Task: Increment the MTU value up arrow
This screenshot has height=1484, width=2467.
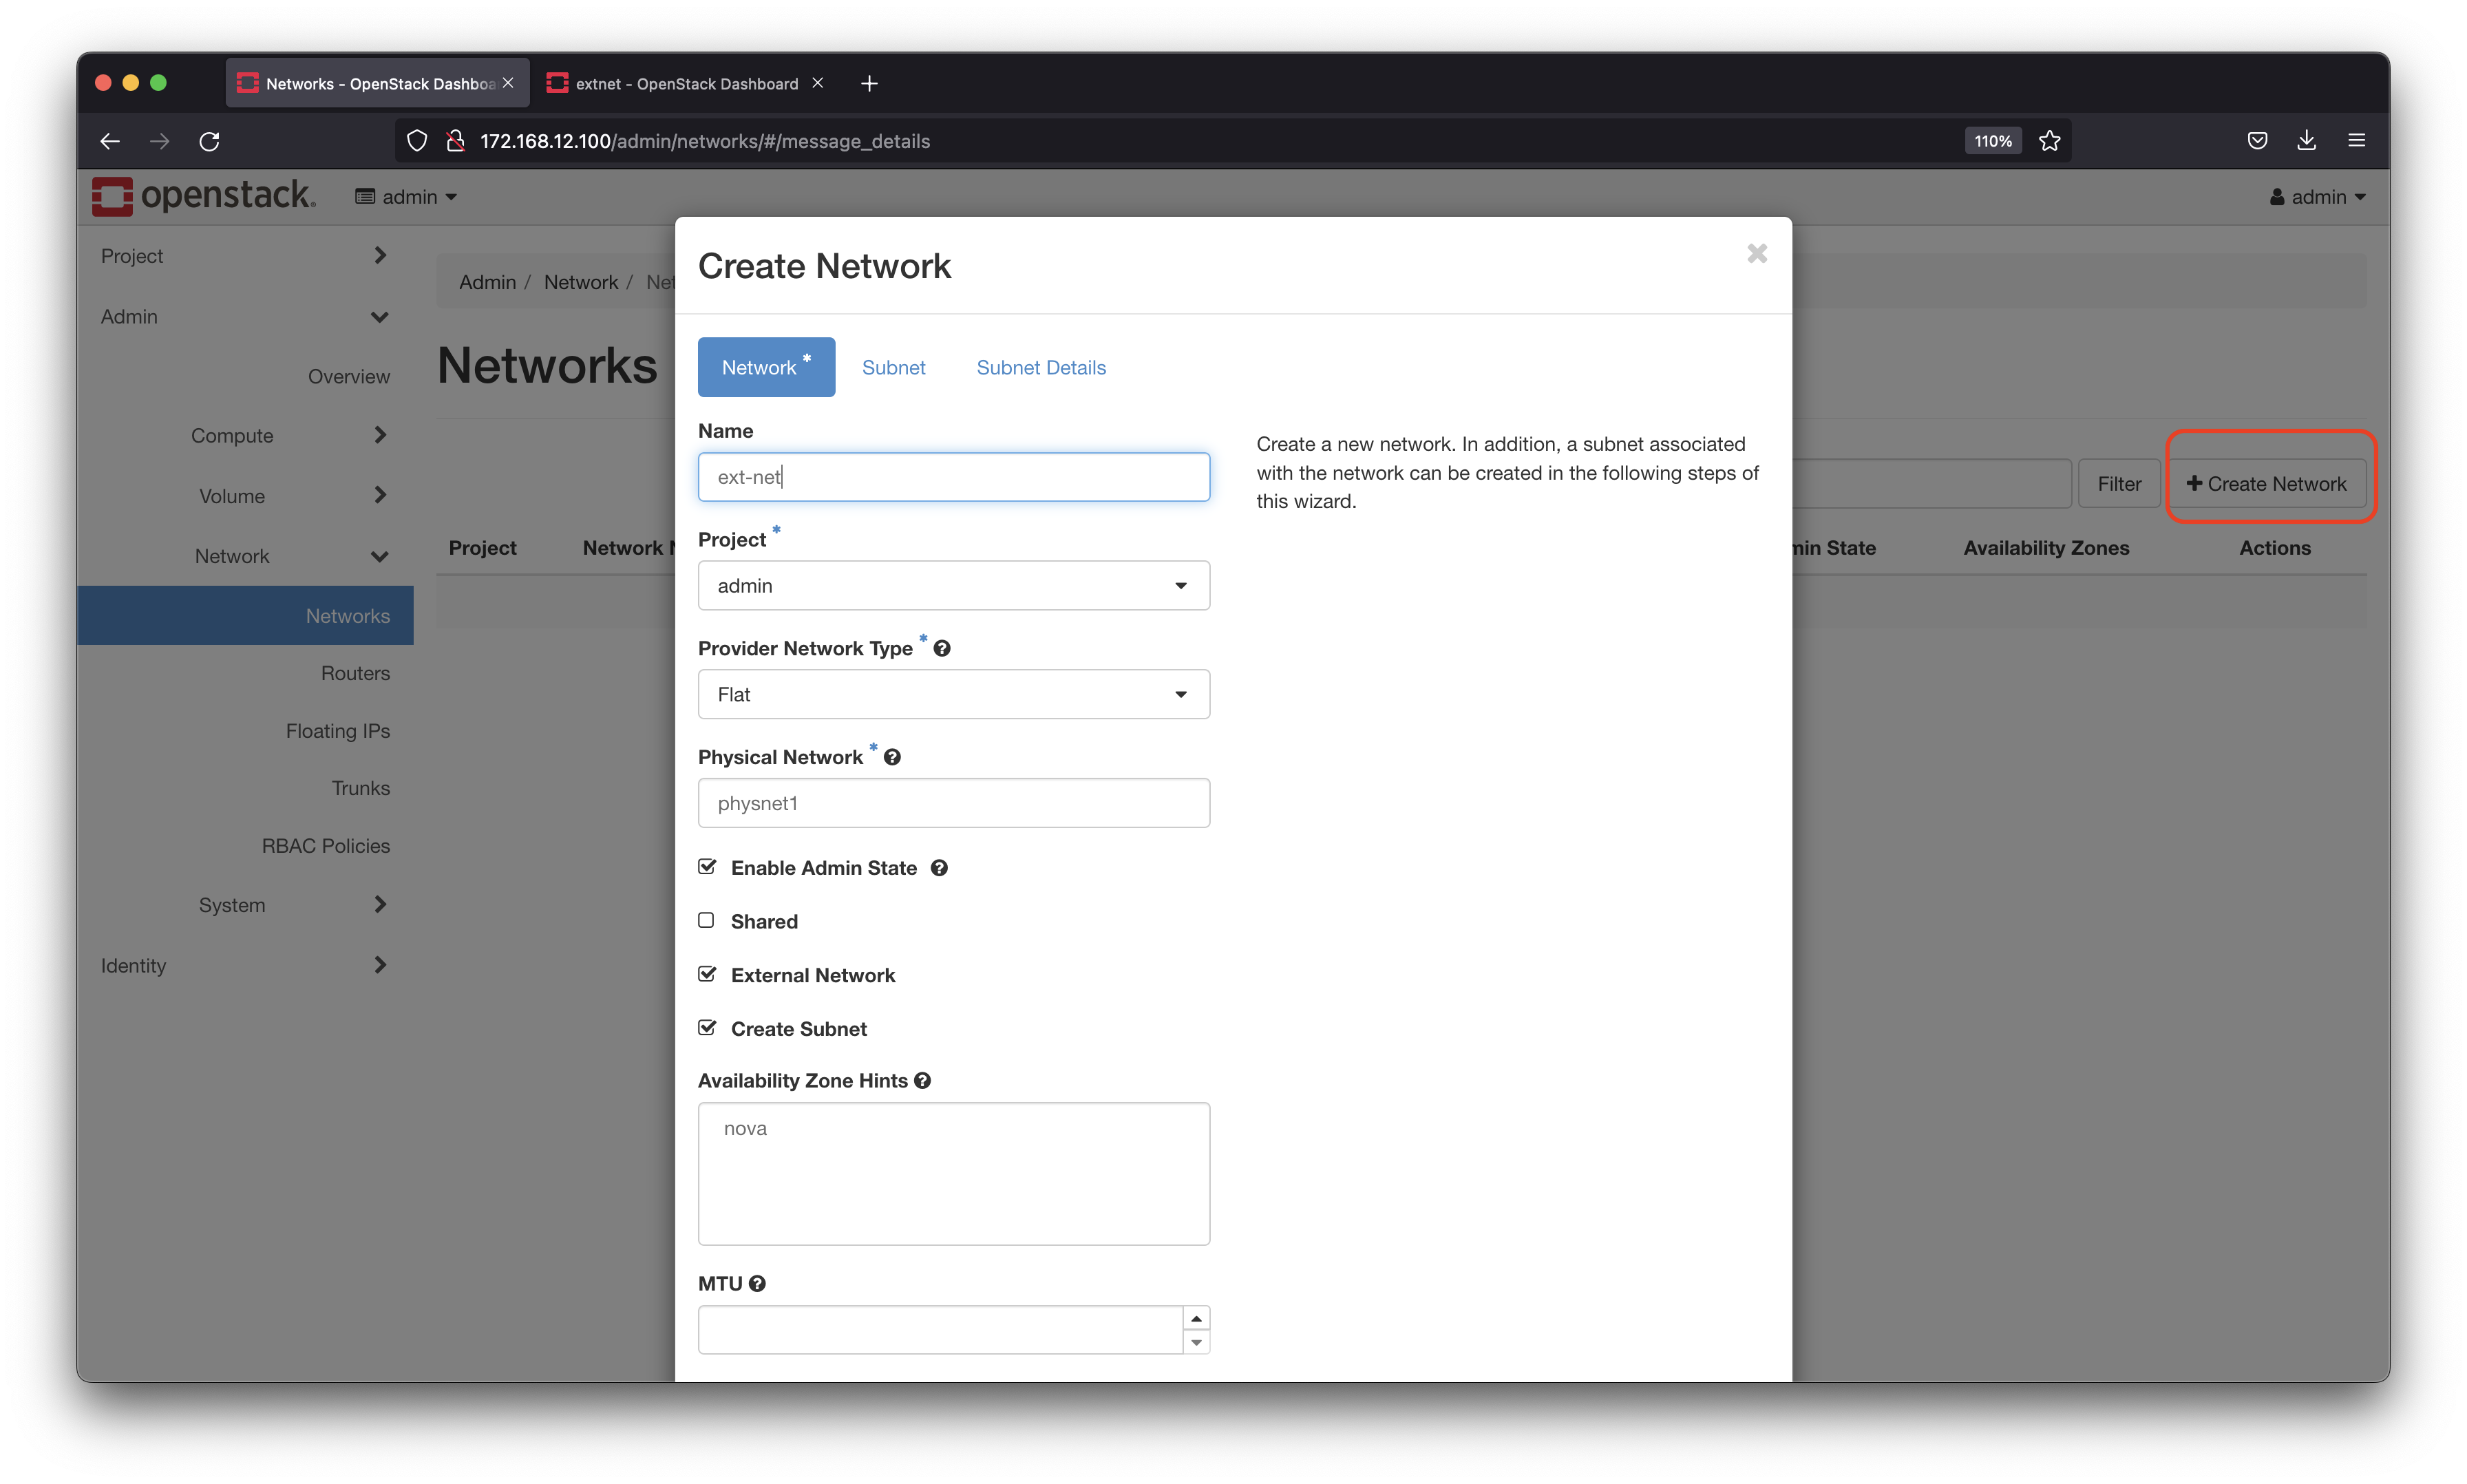Action: (1196, 1318)
